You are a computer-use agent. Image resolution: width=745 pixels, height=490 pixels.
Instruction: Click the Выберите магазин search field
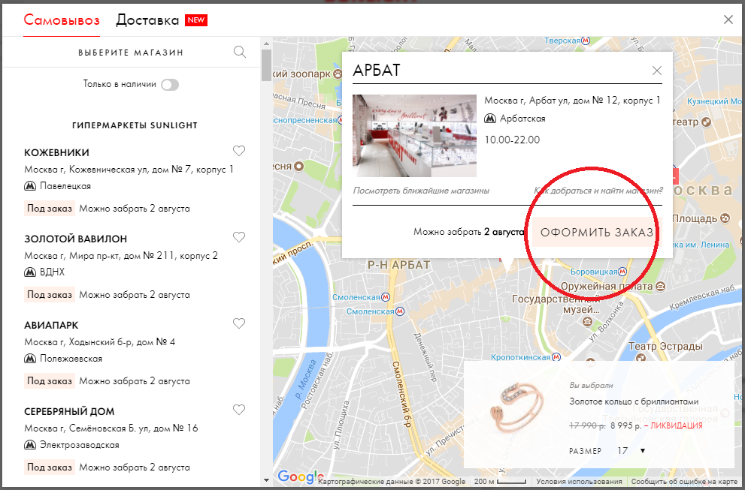131,53
